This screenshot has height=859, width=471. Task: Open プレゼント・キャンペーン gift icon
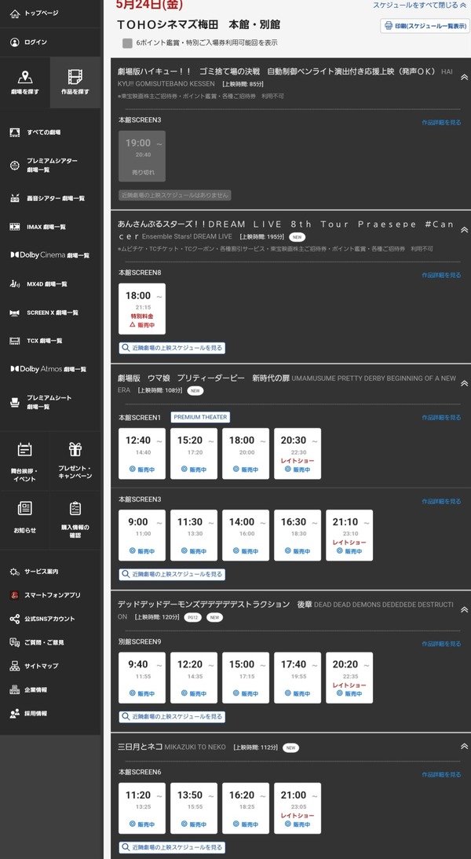[75, 450]
